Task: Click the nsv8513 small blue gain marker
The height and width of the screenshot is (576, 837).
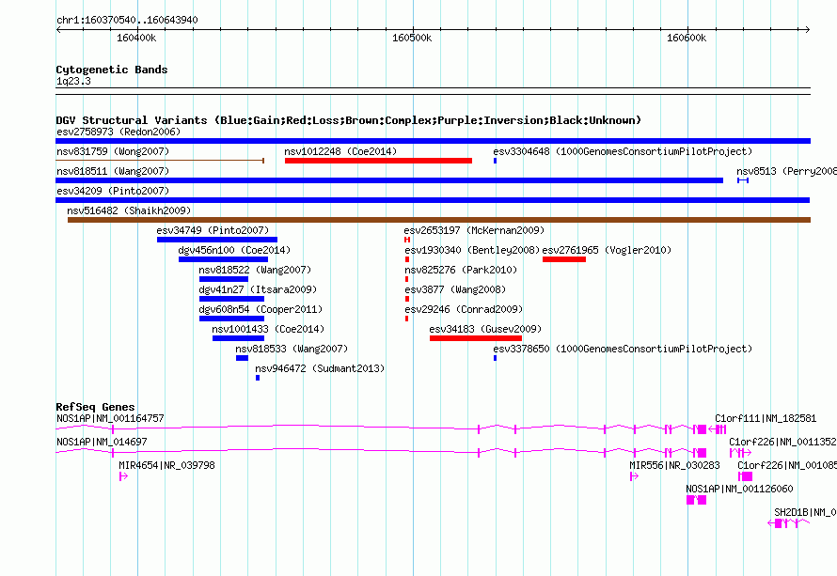Action: [x=743, y=180]
